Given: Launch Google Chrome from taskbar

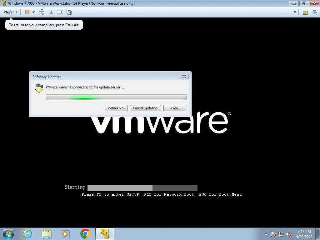Looking at the screenshot, I should point(85,234).
